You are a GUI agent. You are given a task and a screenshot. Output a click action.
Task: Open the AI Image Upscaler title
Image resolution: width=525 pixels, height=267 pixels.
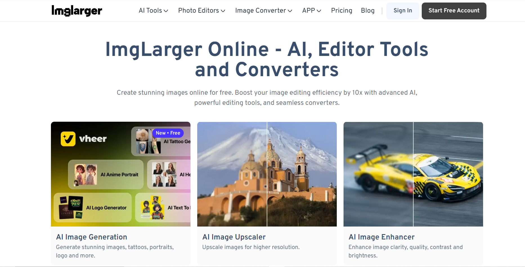click(x=234, y=237)
